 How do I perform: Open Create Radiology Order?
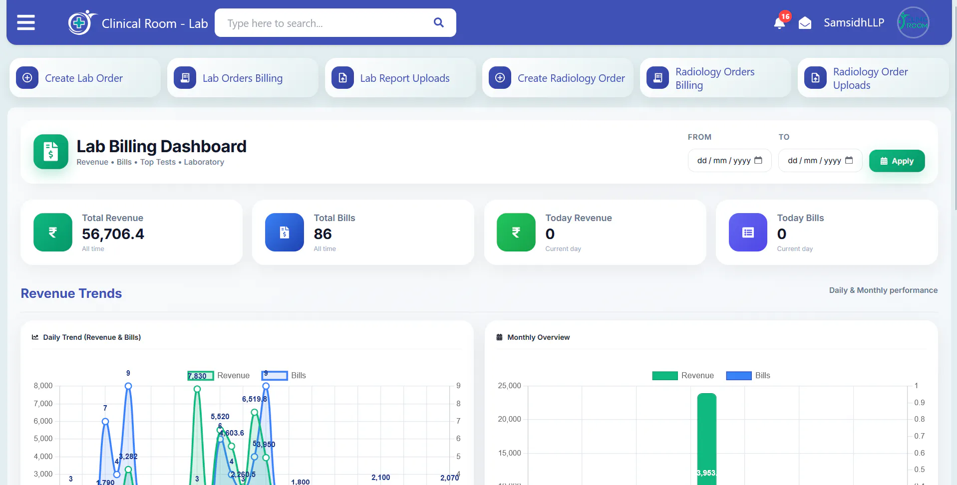(x=558, y=78)
